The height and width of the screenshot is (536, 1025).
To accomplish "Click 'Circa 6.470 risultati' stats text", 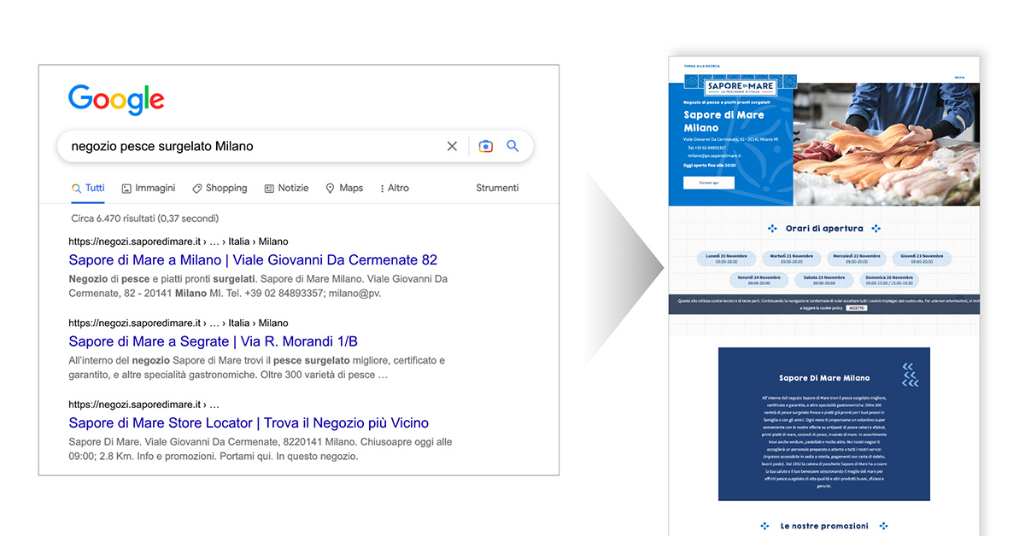I will [x=145, y=218].
